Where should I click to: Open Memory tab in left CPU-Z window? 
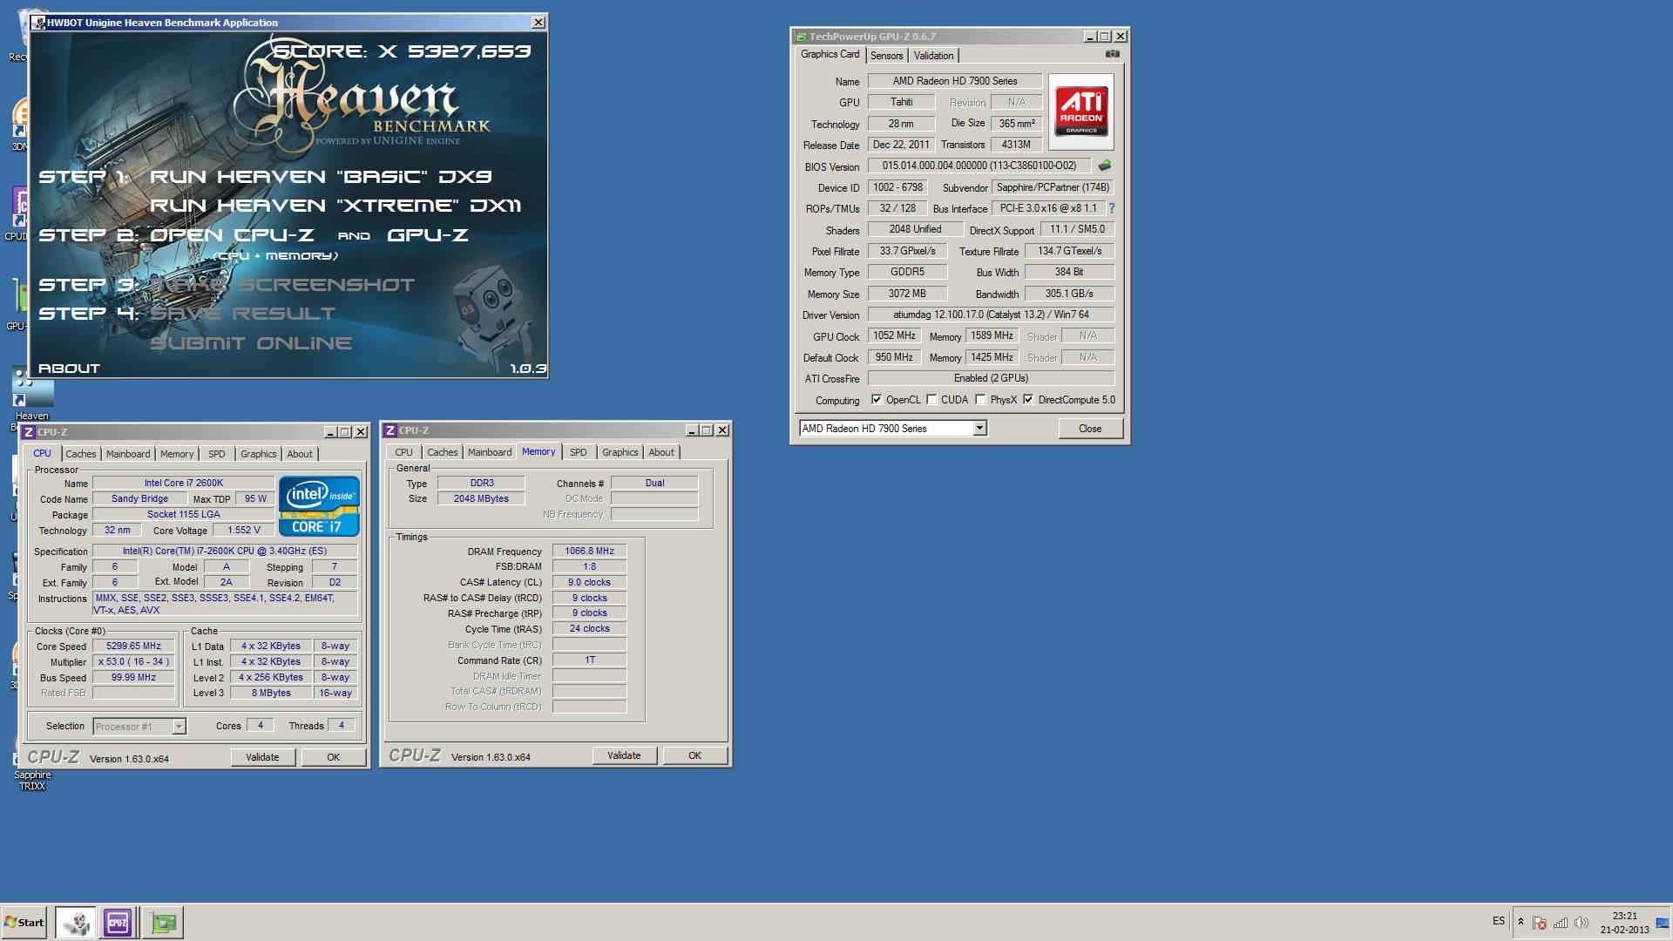(x=177, y=454)
